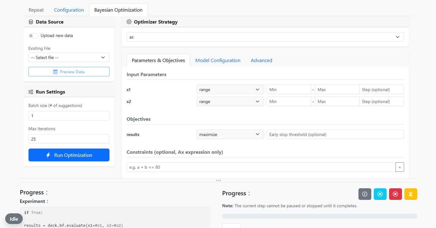Click the Batch size input field
This screenshot has width=436, height=228.
69,116
